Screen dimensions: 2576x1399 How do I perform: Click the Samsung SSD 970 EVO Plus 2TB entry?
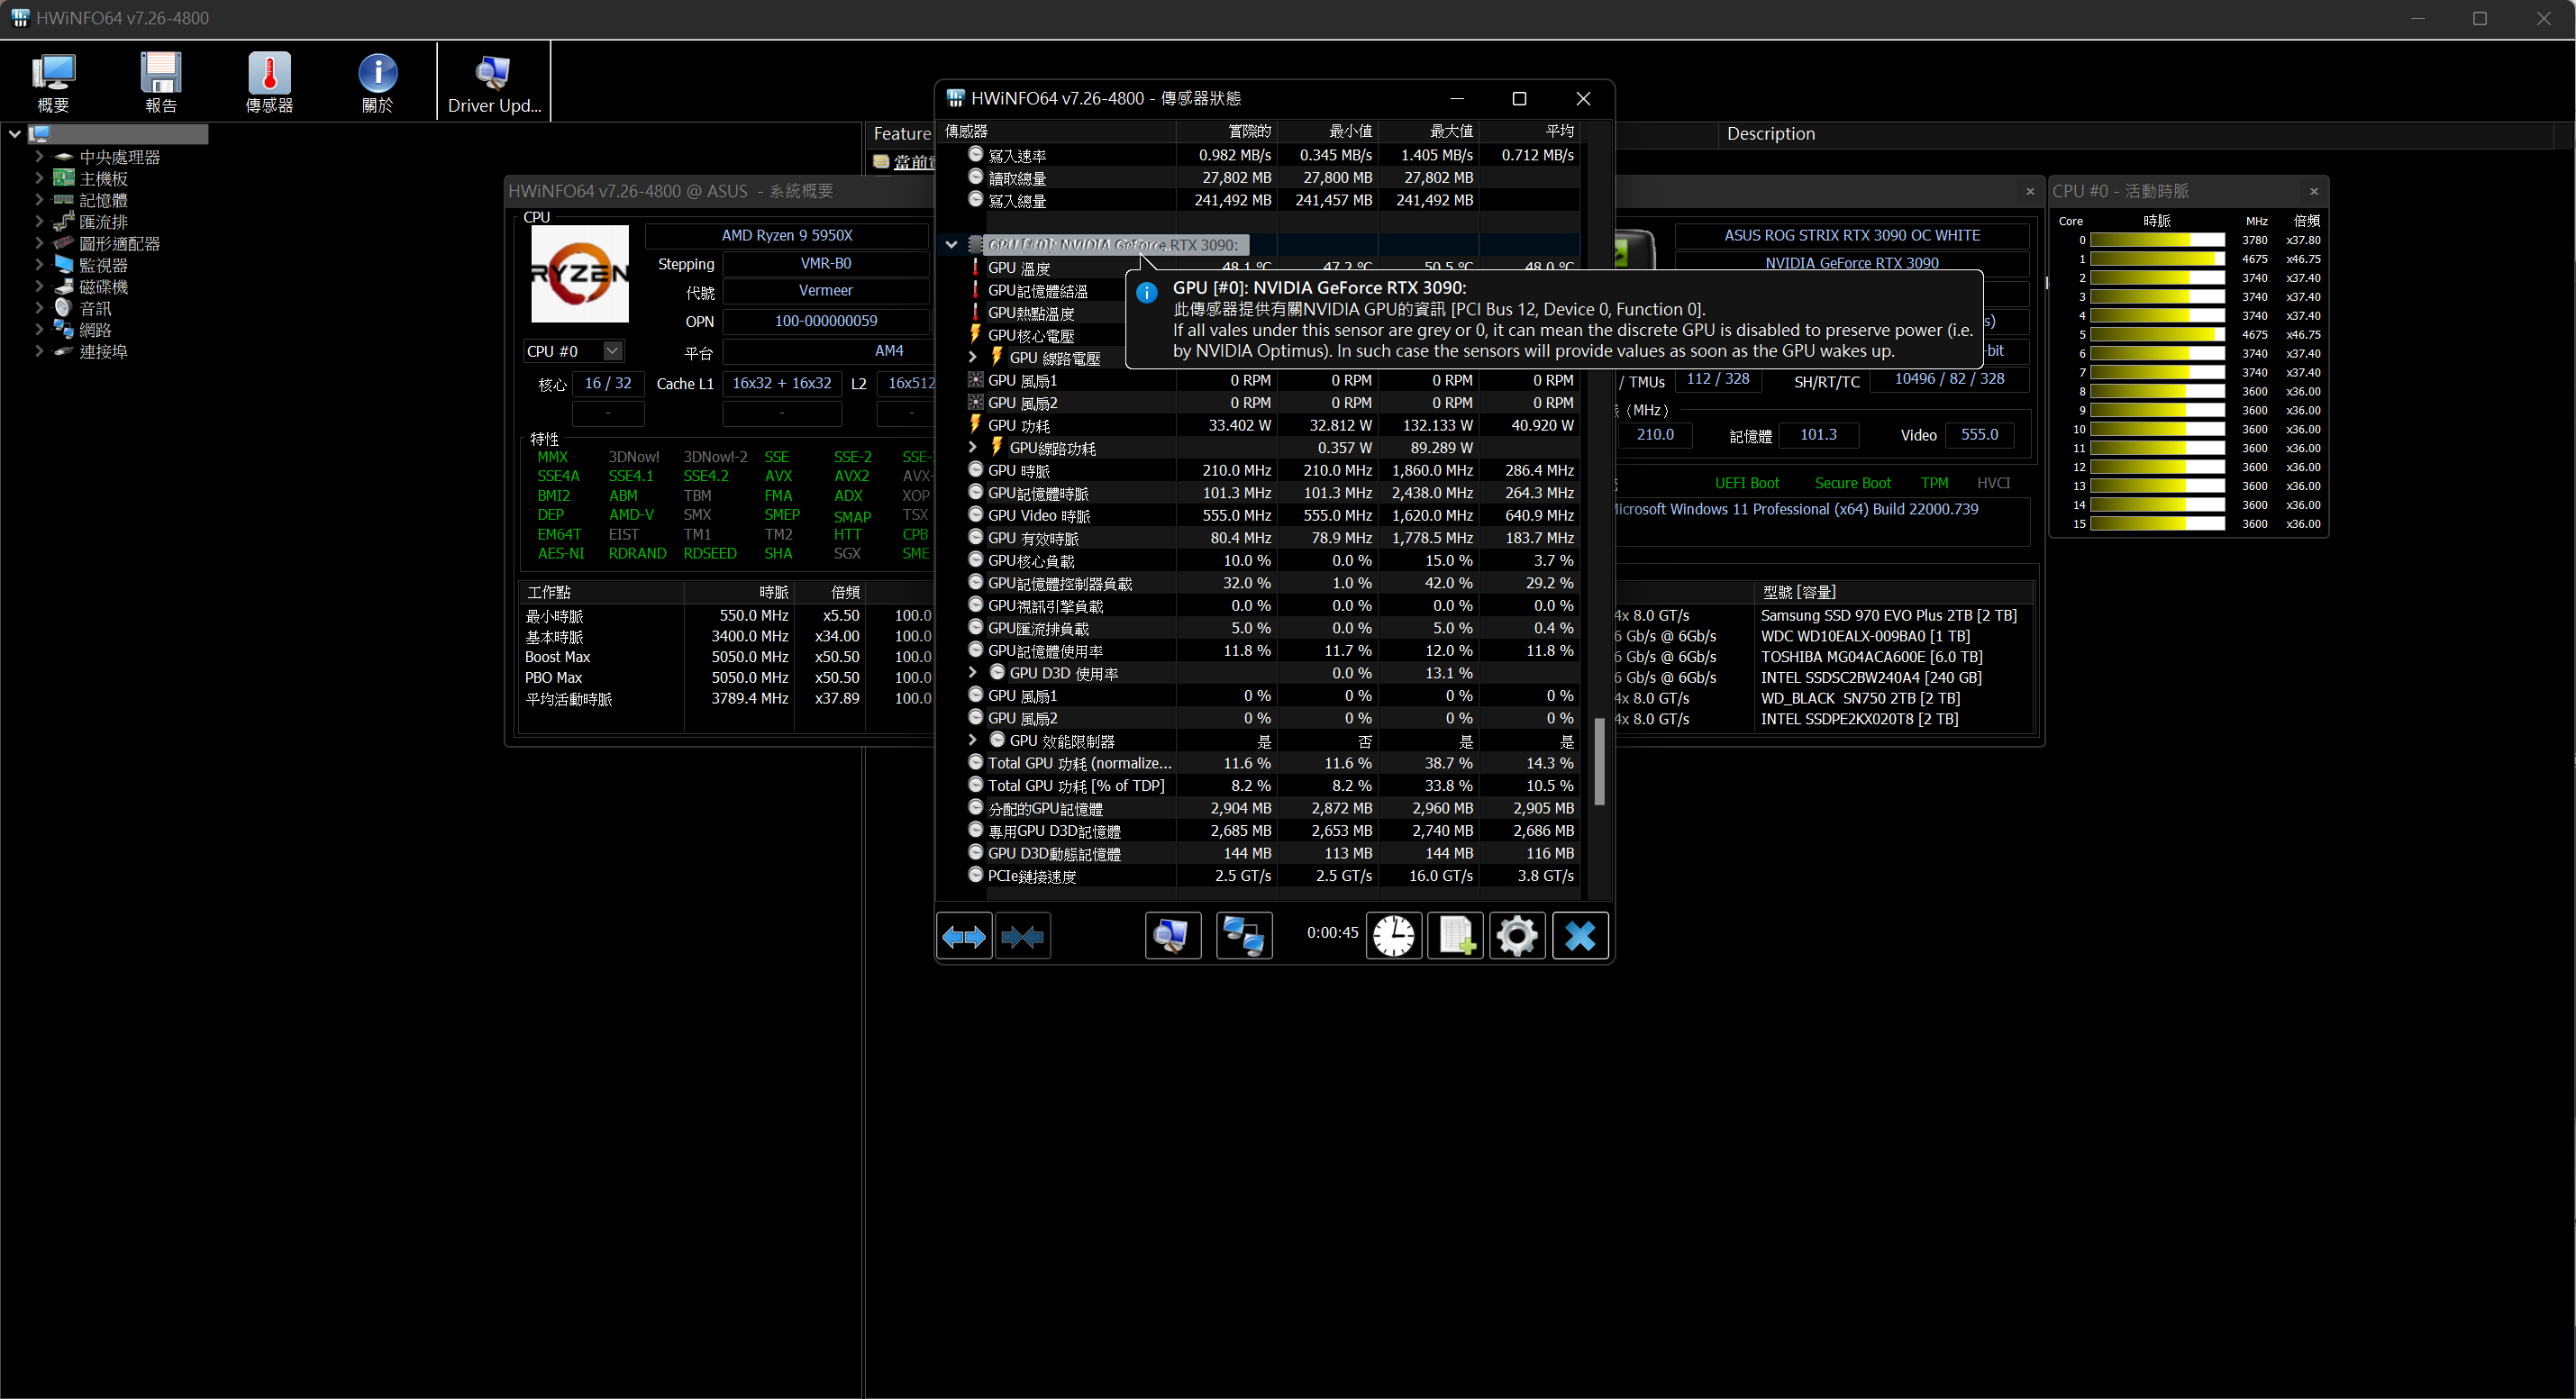[x=1888, y=616]
